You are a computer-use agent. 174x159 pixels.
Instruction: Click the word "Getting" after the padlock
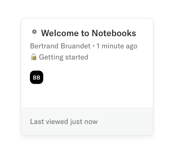point(50,57)
